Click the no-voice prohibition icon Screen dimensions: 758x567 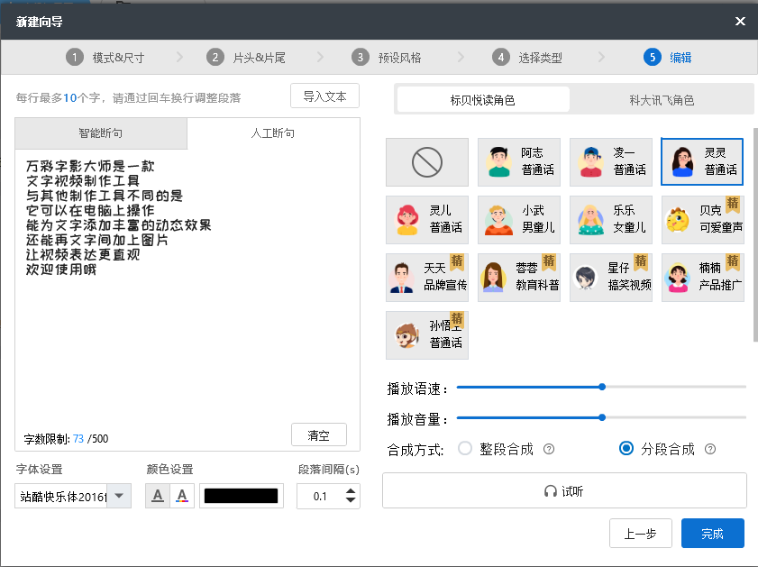coord(426,162)
